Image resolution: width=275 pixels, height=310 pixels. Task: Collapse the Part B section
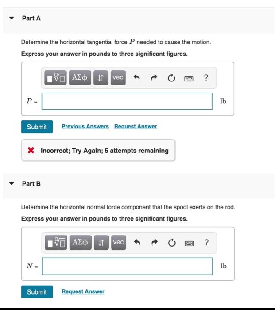coord(12,183)
